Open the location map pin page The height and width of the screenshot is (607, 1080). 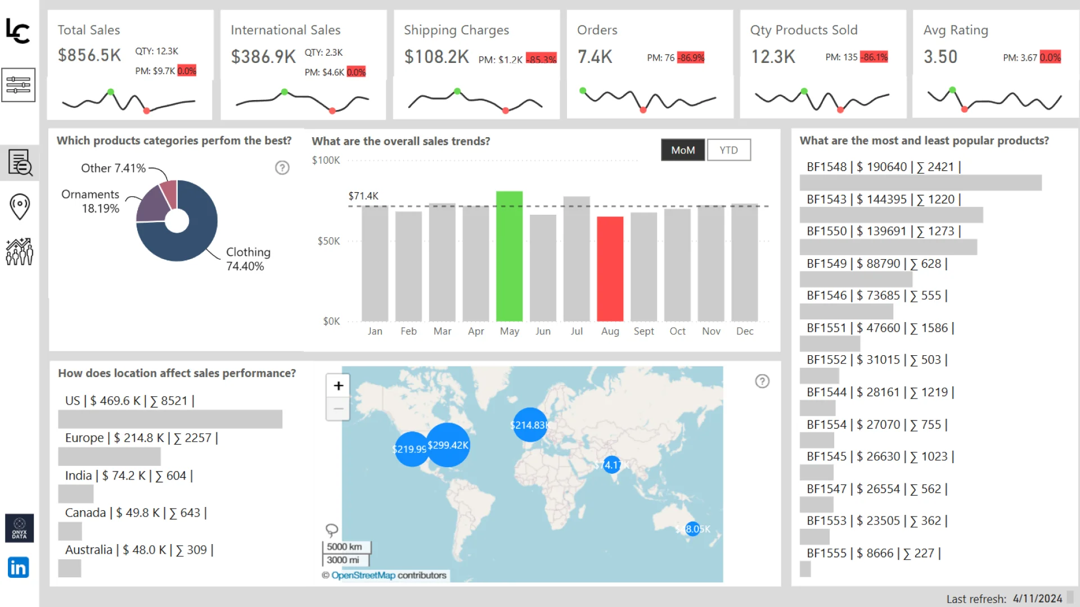point(20,207)
